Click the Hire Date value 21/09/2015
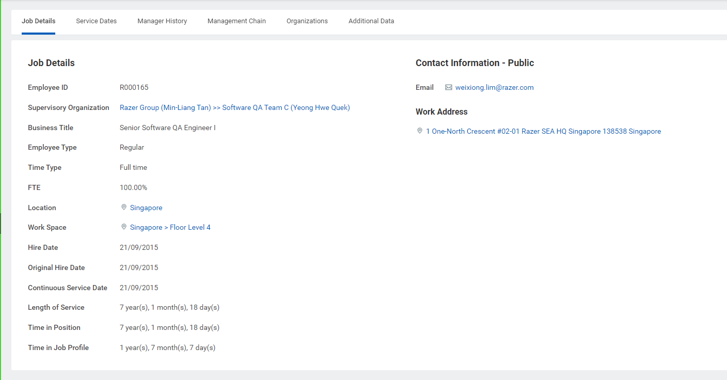Screen dimensions: 727x380 (139, 247)
